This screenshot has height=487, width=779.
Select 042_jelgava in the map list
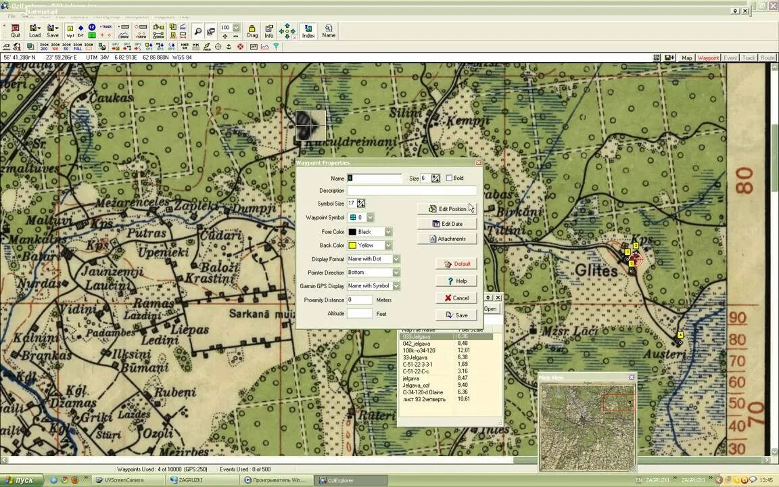pos(417,344)
